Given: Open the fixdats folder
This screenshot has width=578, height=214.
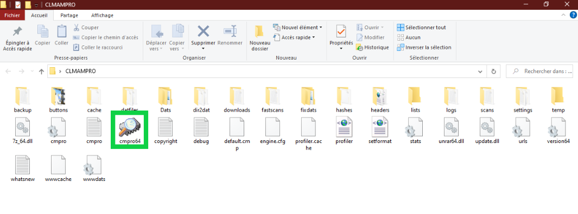Looking at the screenshot, I should [308, 100].
